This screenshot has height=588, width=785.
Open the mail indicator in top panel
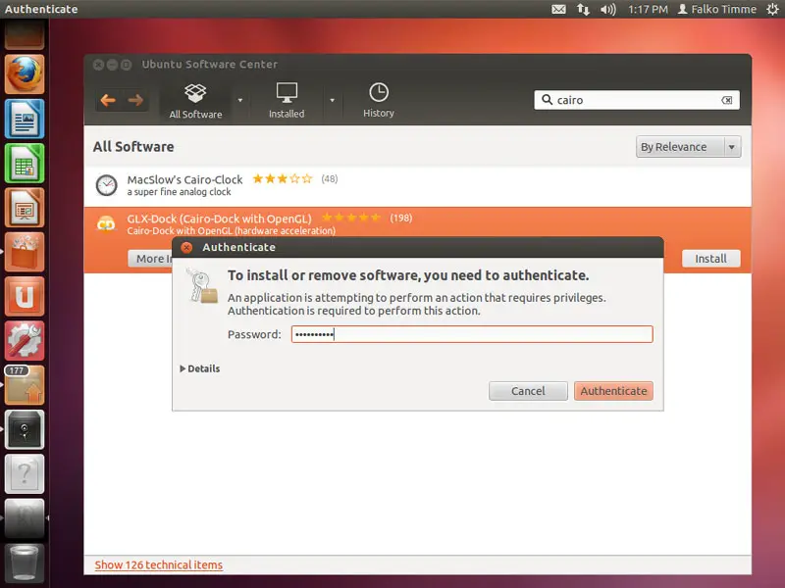[x=558, y=9]
